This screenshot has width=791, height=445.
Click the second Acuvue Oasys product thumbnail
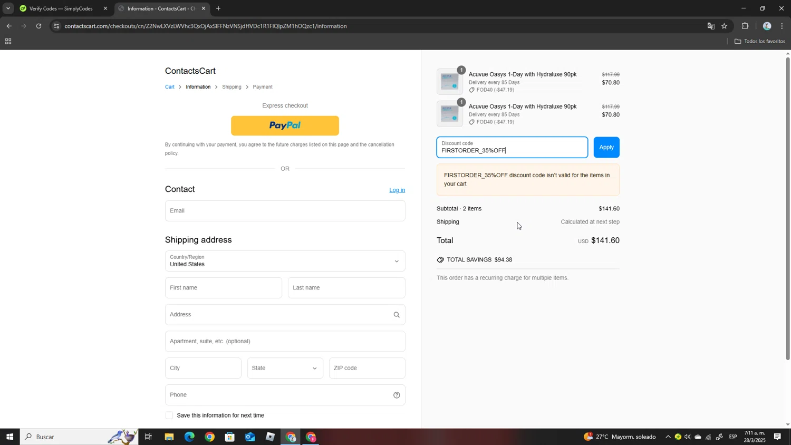(x=450, y=114)
